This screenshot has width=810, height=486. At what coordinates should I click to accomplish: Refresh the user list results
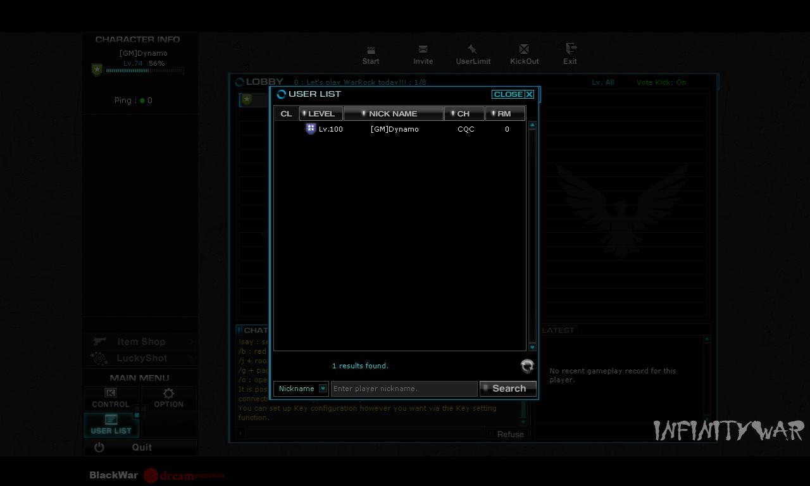[x=527, y=366]
